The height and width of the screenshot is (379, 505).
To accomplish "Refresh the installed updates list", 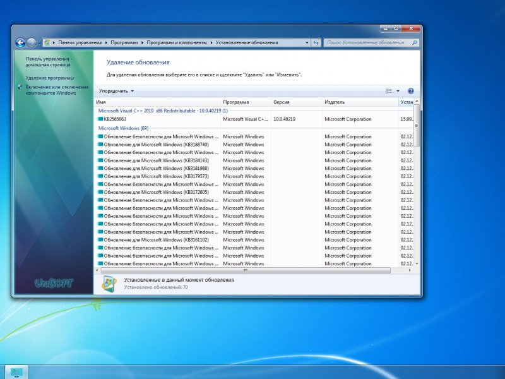I will (x=316, y=42).
